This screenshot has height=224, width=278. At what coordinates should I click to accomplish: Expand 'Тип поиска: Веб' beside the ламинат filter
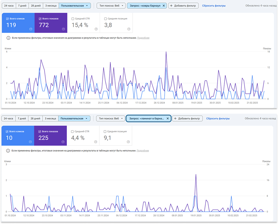pyautogui.click(x=111, y=118)
